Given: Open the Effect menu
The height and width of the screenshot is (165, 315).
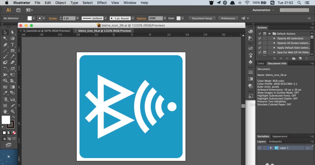Looking at the screenshot, I should point(102,3).
